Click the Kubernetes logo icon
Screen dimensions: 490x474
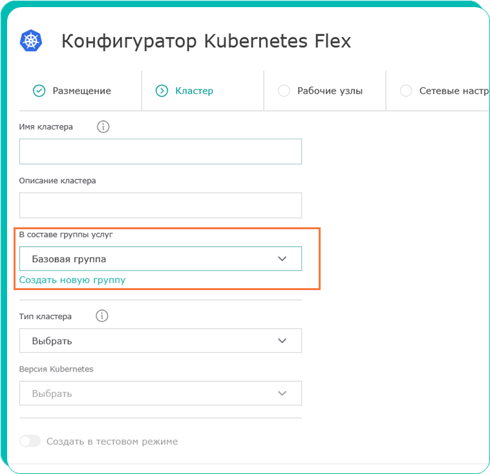[x=30, y=41]
